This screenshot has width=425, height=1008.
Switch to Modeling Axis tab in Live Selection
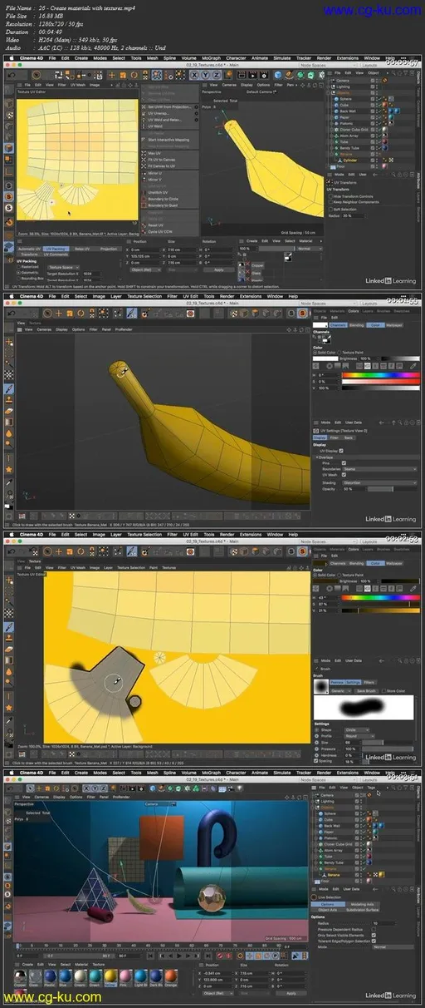pyautogui.click(x=362, y=904)
